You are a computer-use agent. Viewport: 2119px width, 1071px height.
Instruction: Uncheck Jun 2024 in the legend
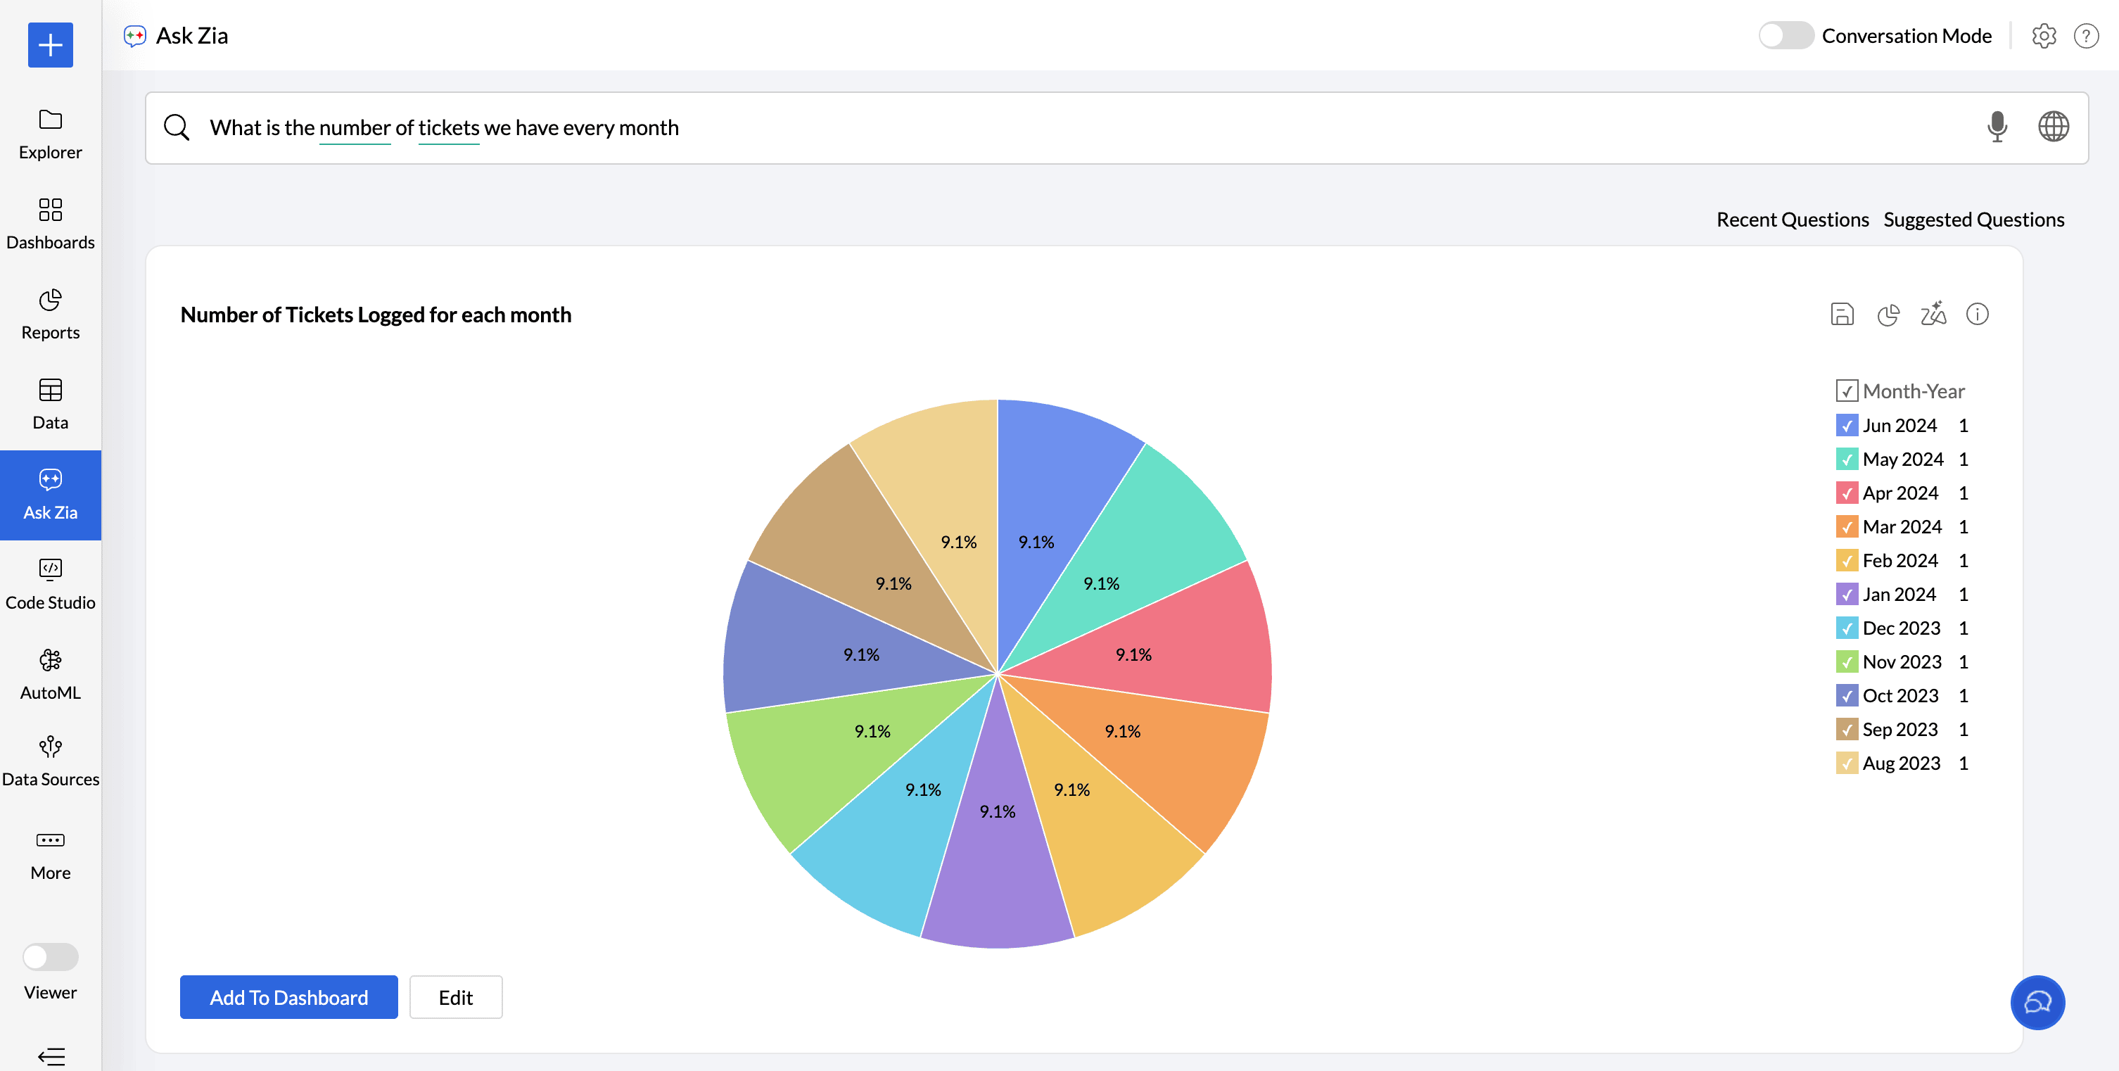(x=1846, y=425)
